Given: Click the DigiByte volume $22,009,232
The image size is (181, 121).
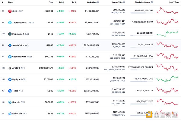Looking at the screenshot, I should point(119,78).
